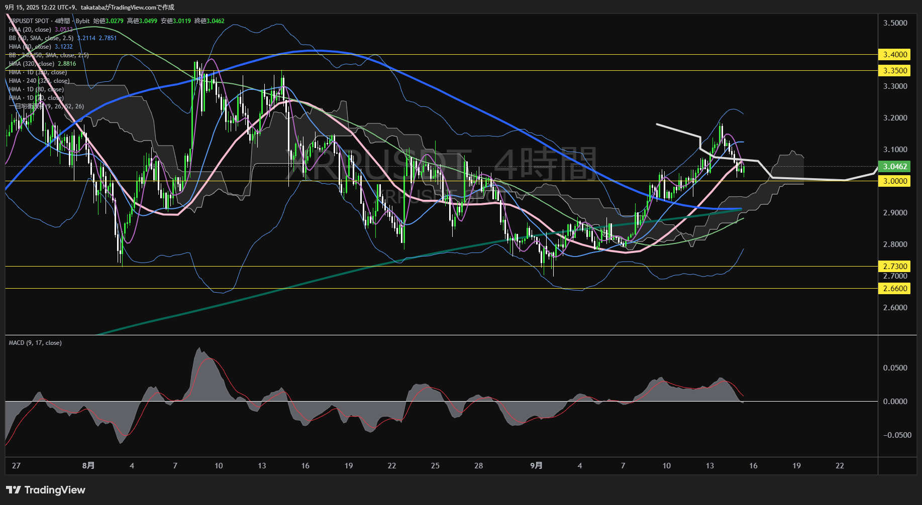This screenshot has height=505, width=922.
Task: Click the XRPUSDT SPOT symbol title
Action: click(x=29, y=21)
